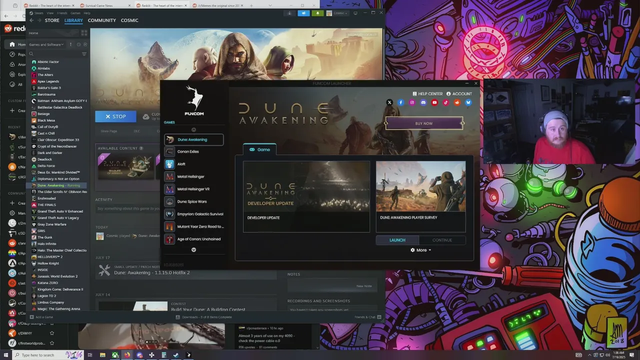Open Funcom's Facebook page icon

point(401,102)
